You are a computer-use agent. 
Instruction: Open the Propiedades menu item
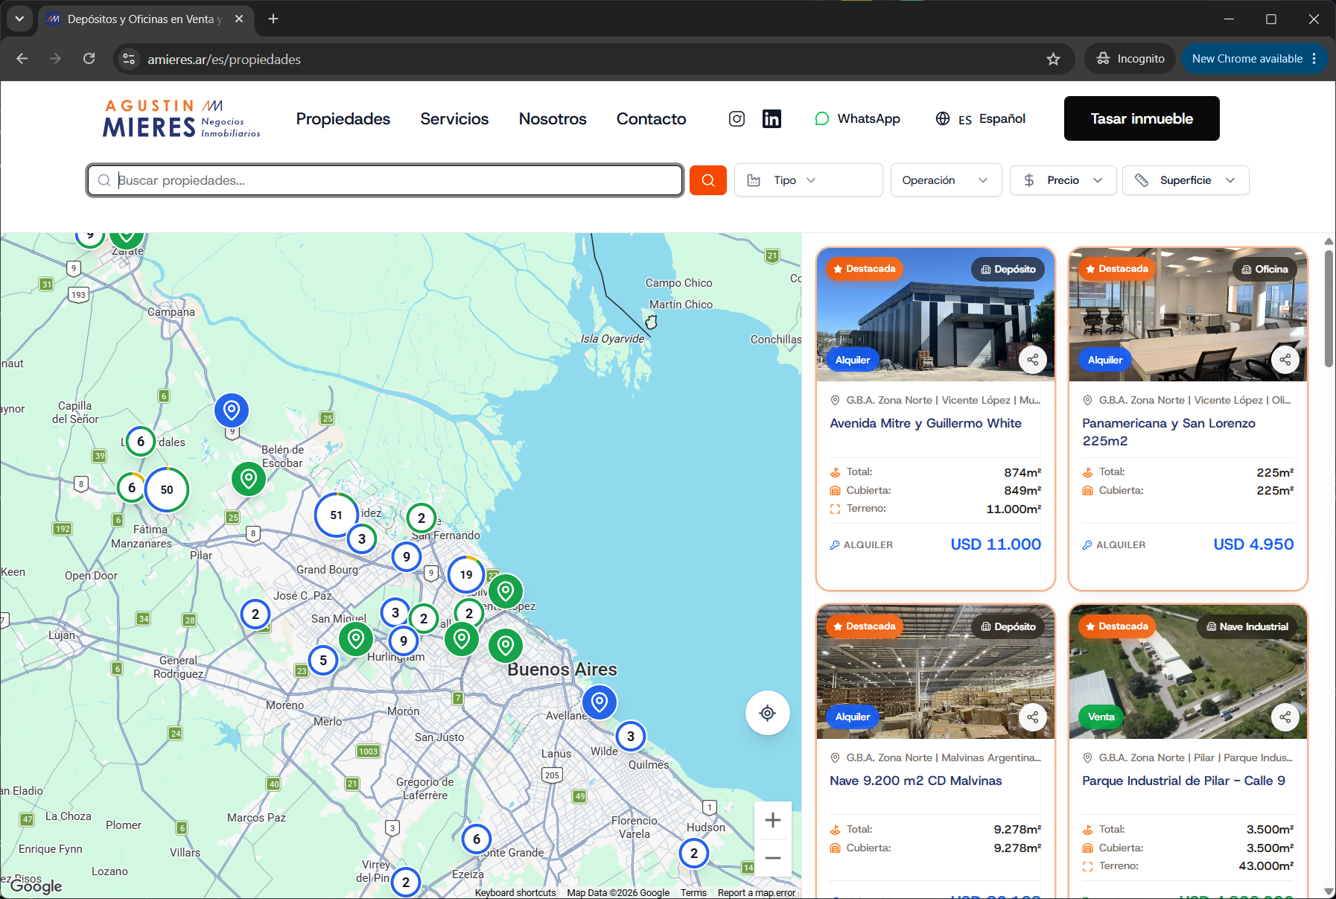[x=343, y=119]
